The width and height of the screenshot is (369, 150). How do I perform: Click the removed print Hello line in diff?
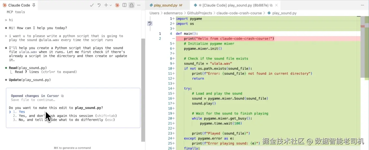coord(229,39)
